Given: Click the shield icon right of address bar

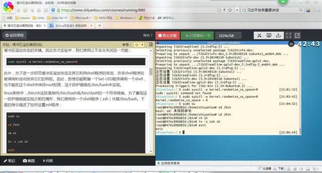Looking at the screenshot, I should pos(219,10).
